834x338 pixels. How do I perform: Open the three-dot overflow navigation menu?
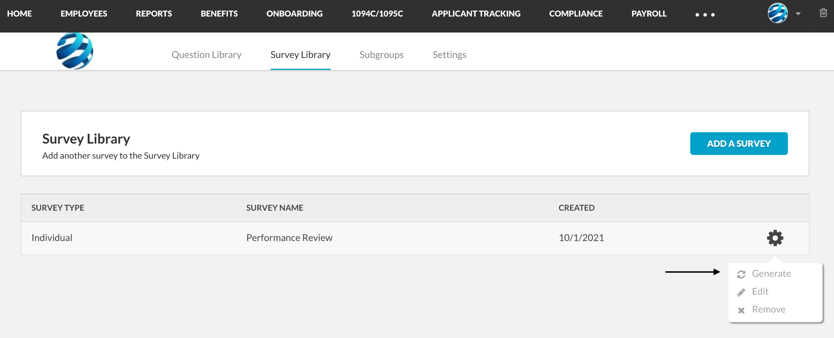coord(705,15)
